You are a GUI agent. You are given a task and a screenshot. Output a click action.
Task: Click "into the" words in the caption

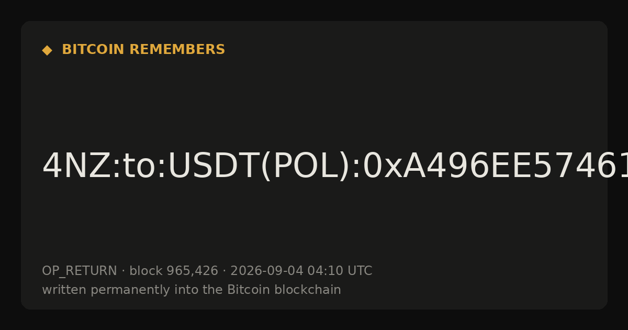click(205, 290)
